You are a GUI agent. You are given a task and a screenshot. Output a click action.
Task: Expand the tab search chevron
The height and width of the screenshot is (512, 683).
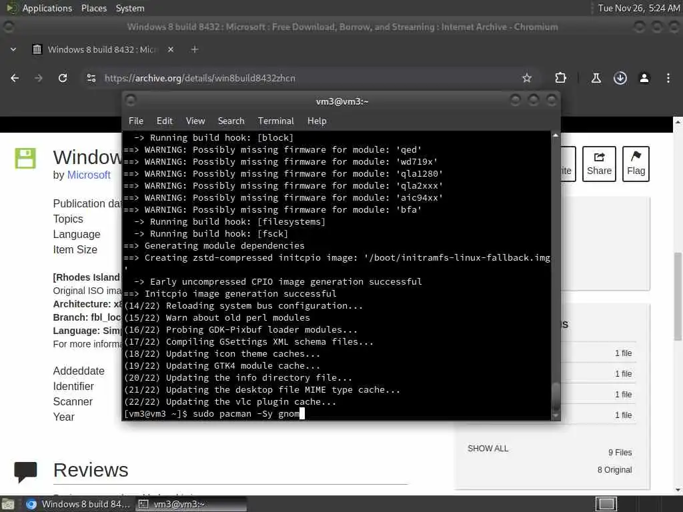click(13, 49)
